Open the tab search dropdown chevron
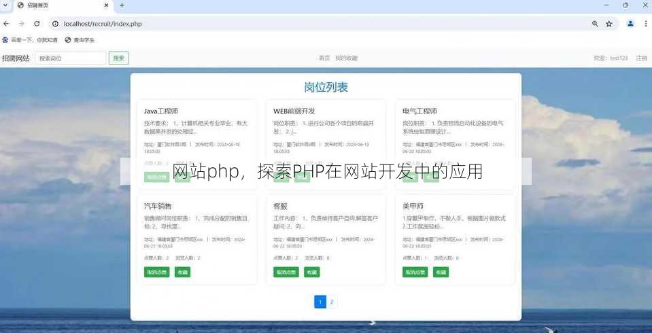The height and width of the screenshot is (333, 652). click(x=5, y=5)
